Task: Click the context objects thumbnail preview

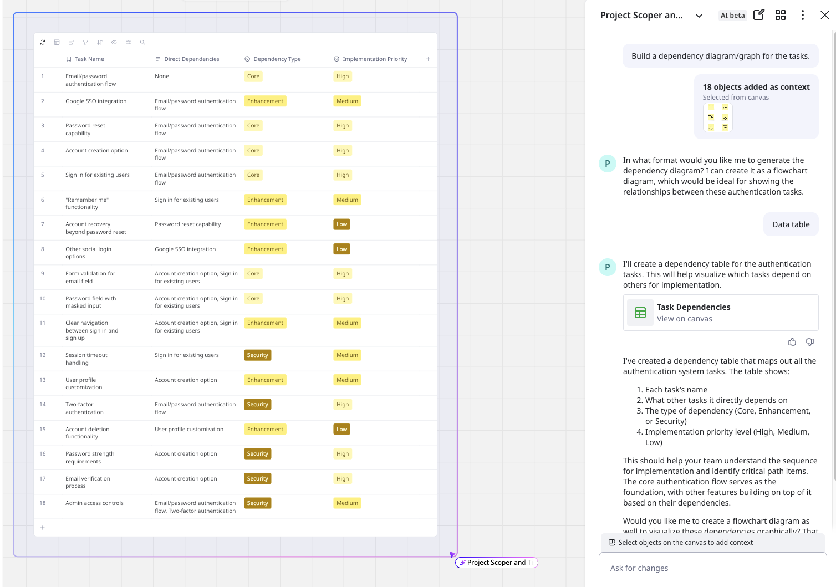Action: [717, 118]
